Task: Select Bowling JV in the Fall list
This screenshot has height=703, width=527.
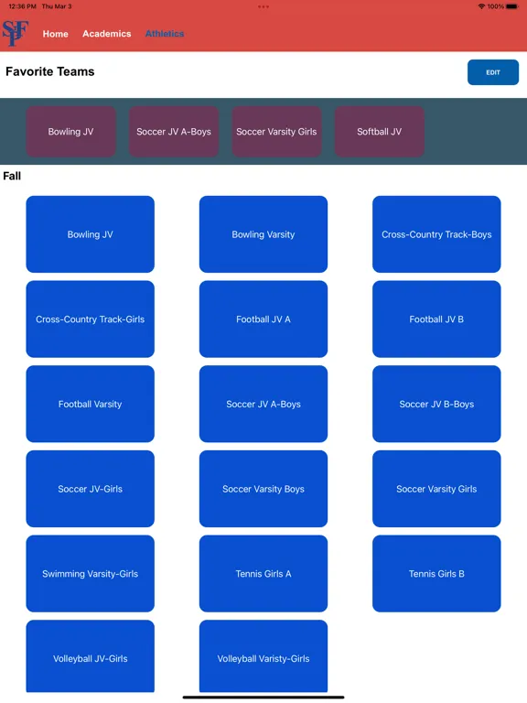Action: point(90,234)
